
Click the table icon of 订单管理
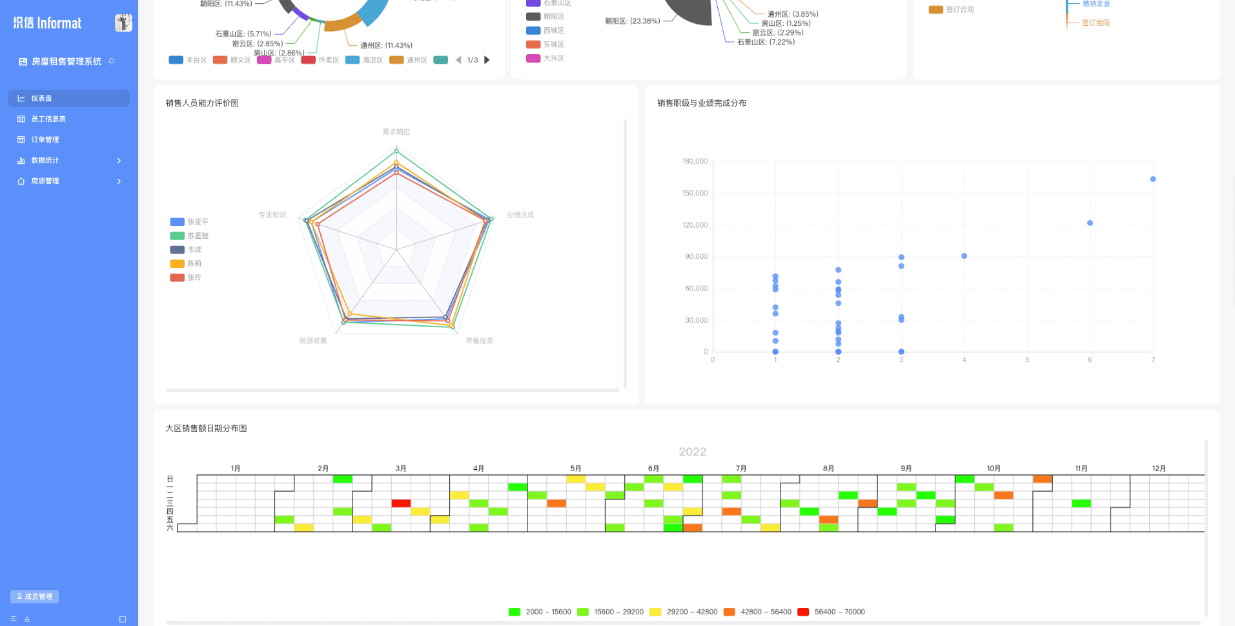coord(21,139)
